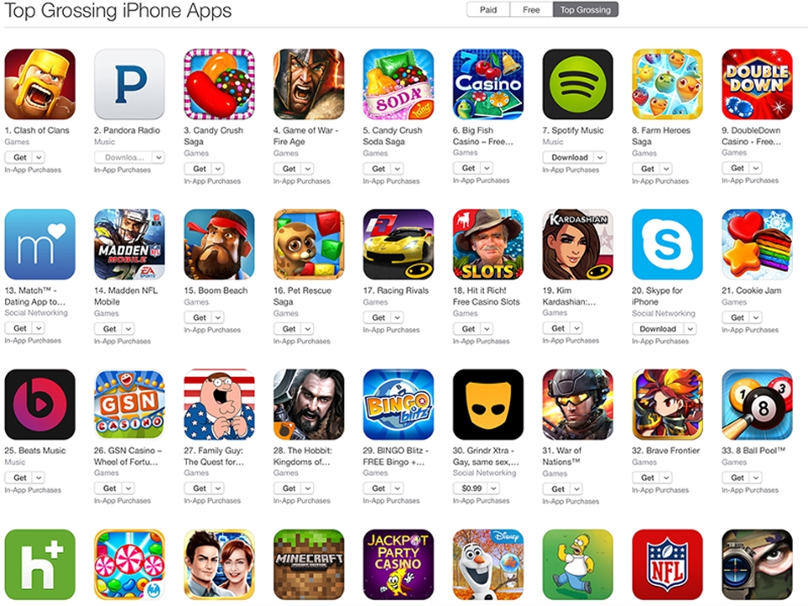
Task: Open the Spotify Music app icon
Action: (577, 84)
